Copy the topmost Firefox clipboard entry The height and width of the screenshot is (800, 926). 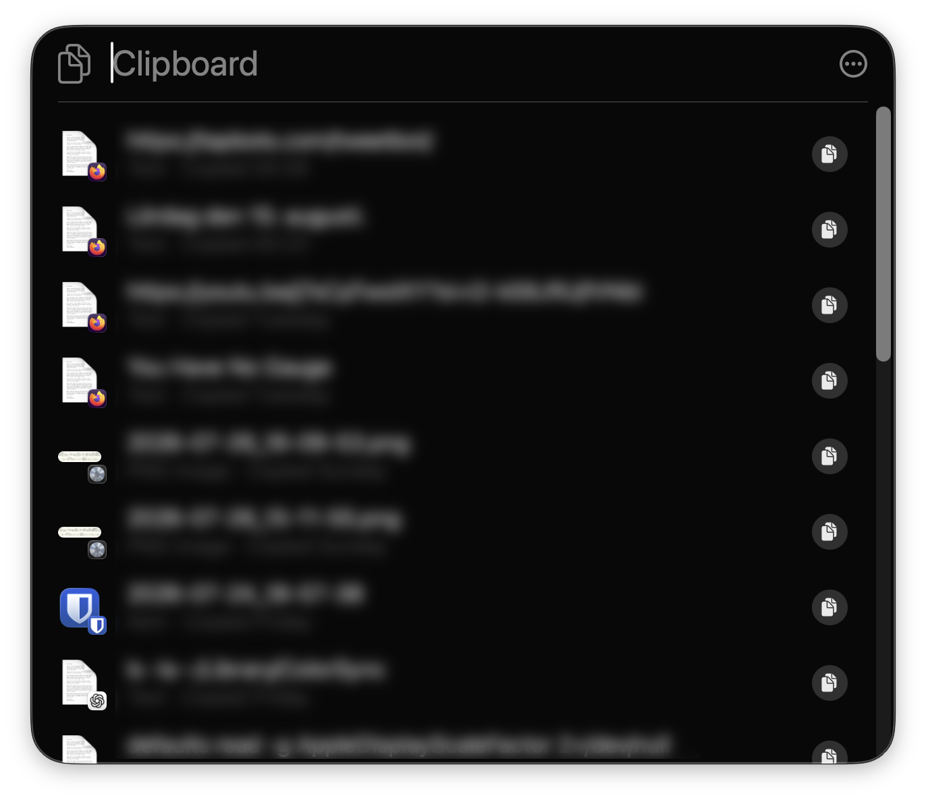tap(829, 154)
